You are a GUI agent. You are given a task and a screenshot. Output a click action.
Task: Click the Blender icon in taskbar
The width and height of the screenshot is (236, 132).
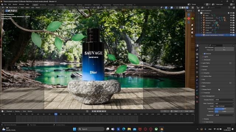click(x=162, y=129)
